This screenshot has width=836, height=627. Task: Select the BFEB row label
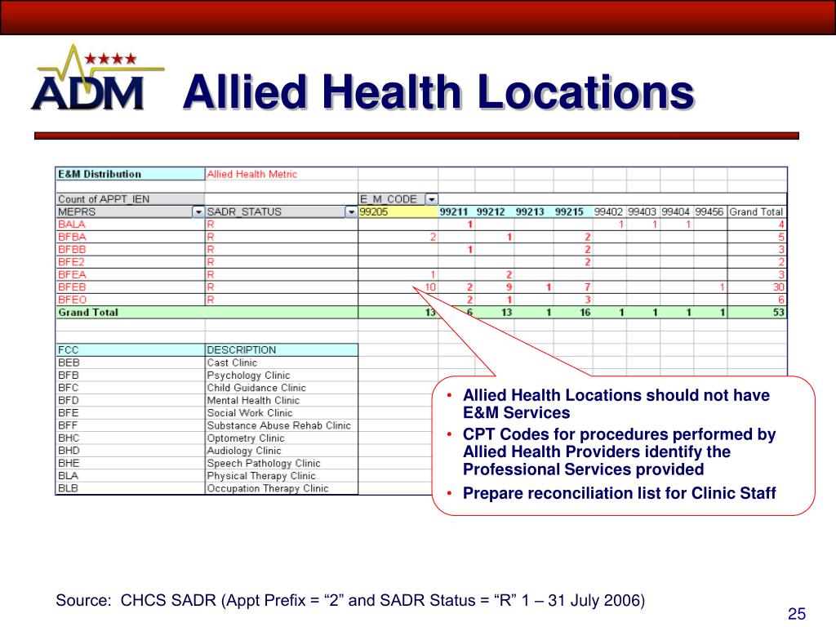click(x=130, y=287)
